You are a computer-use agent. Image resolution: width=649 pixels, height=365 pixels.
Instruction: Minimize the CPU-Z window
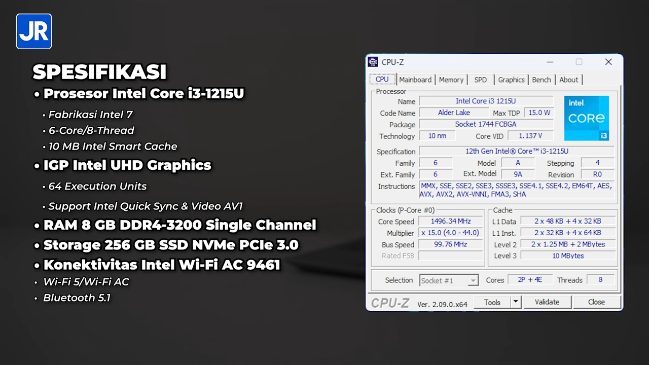[550, 62]
